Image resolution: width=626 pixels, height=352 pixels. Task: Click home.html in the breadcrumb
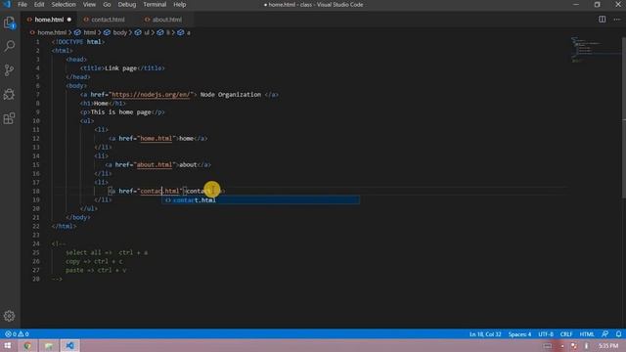tap(52, 32)
